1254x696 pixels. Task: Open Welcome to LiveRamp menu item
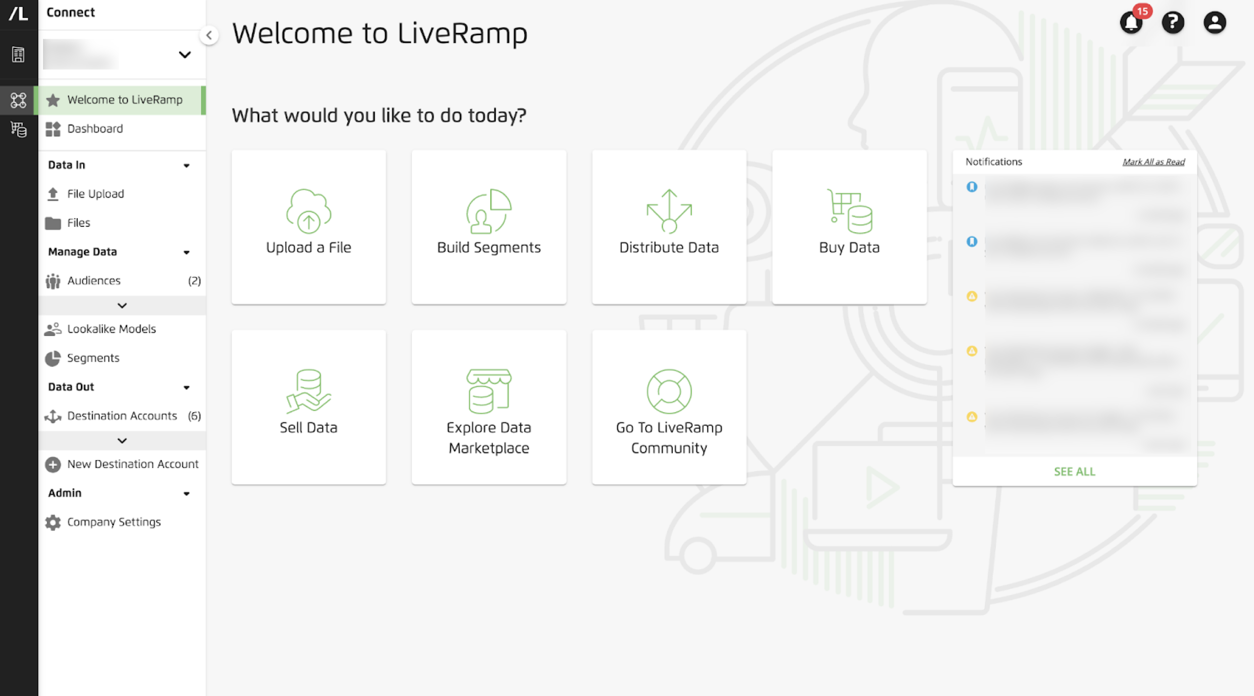click(122, 100)
